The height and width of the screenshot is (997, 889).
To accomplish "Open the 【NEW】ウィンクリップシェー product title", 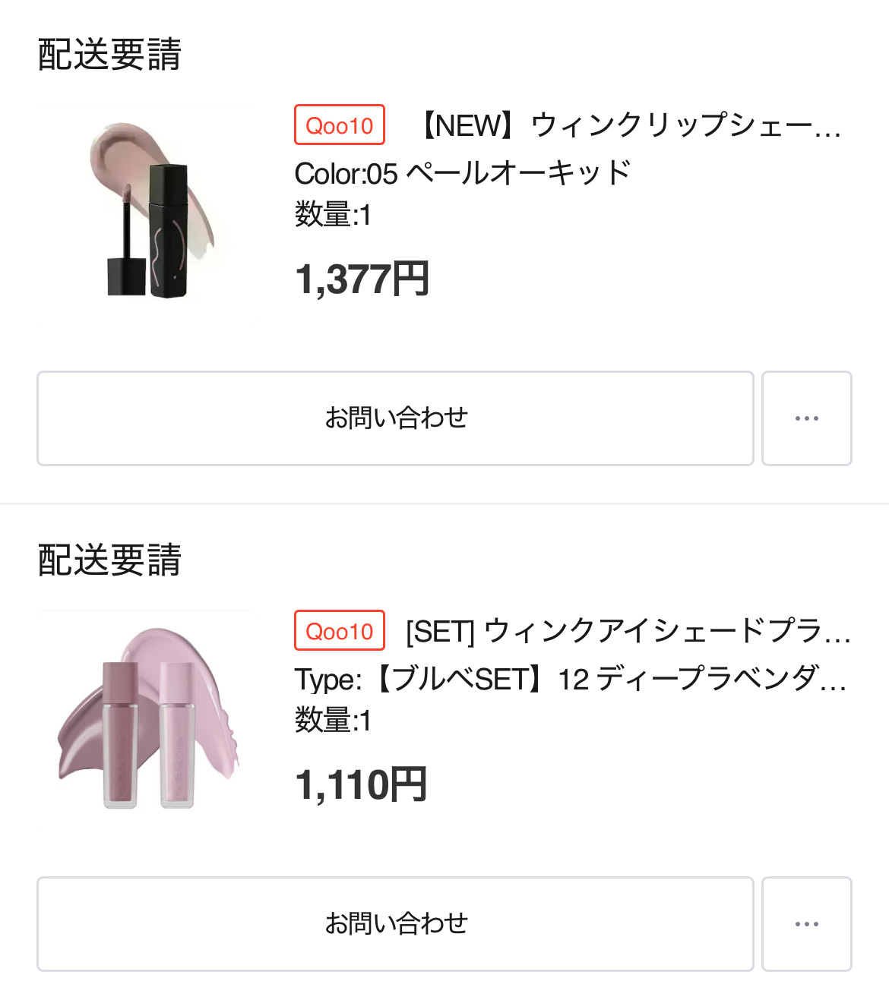I will (631, 125).
